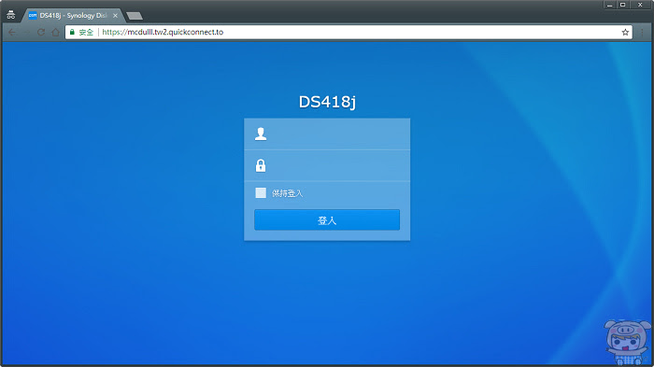Focus the username input field
Viewport: 654px width, 367px height.
(x=327, y=134)
